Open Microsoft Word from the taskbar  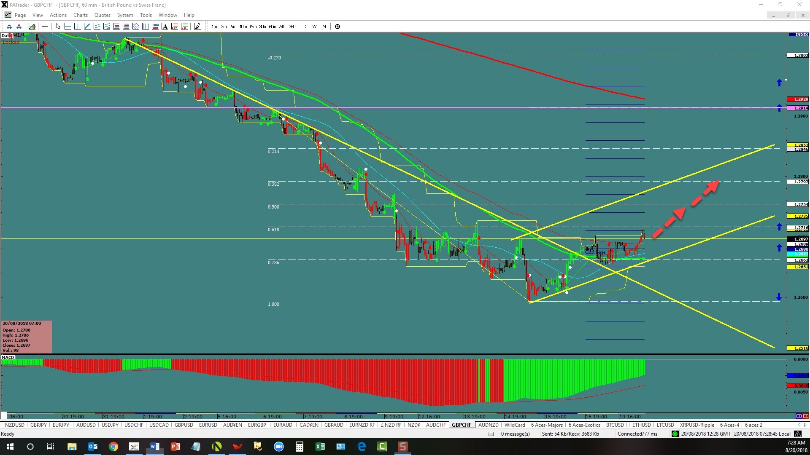[x=155, y=447]
